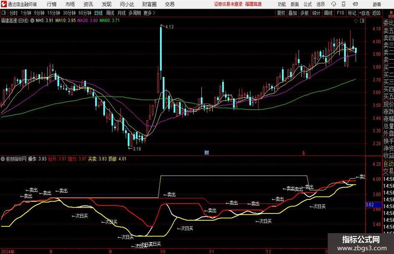Toggle the right info panel icon
This screenshot has width=394, height=254.
(x=362, y=21)
